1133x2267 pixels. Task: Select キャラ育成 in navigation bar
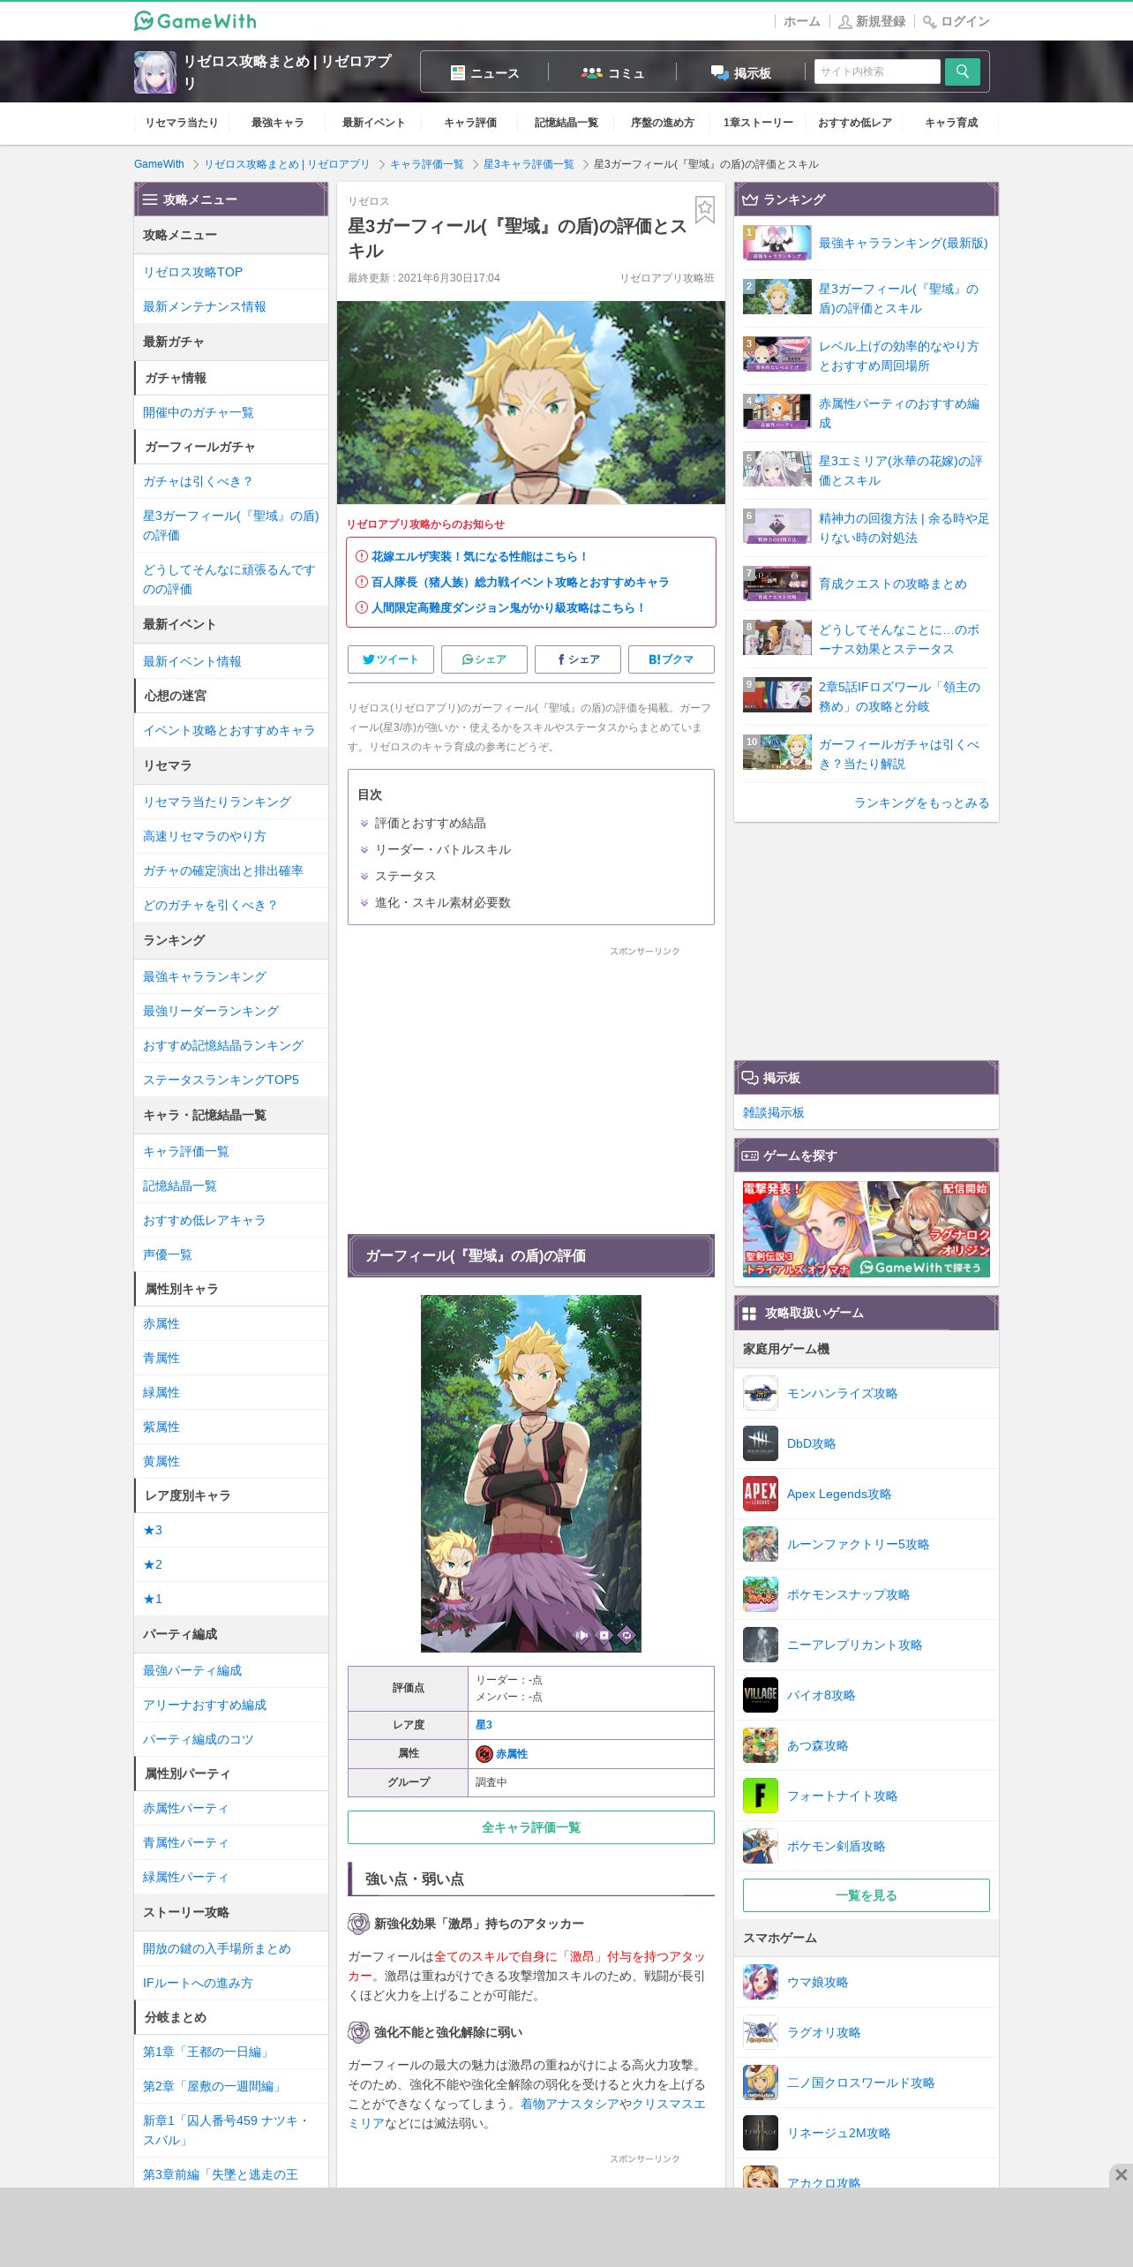point(951,123)
